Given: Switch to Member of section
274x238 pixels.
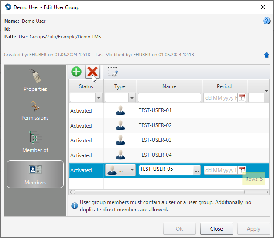Looking at the screenshot, I should (35, 142).
